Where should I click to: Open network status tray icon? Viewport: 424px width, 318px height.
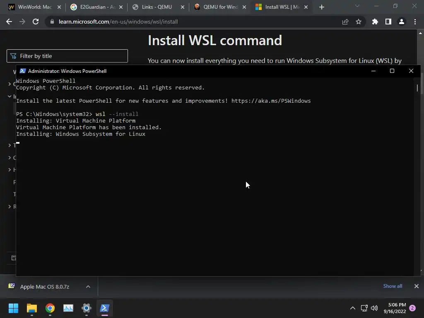[x=364, y=308]
